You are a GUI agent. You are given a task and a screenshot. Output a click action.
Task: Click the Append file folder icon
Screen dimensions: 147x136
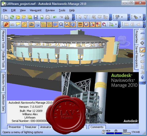pos(24,17)
